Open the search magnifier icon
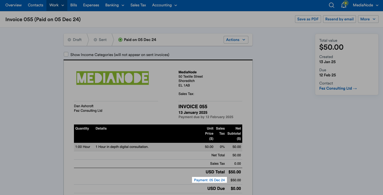This screenshot has height=195, width=383. pos(331,5)
